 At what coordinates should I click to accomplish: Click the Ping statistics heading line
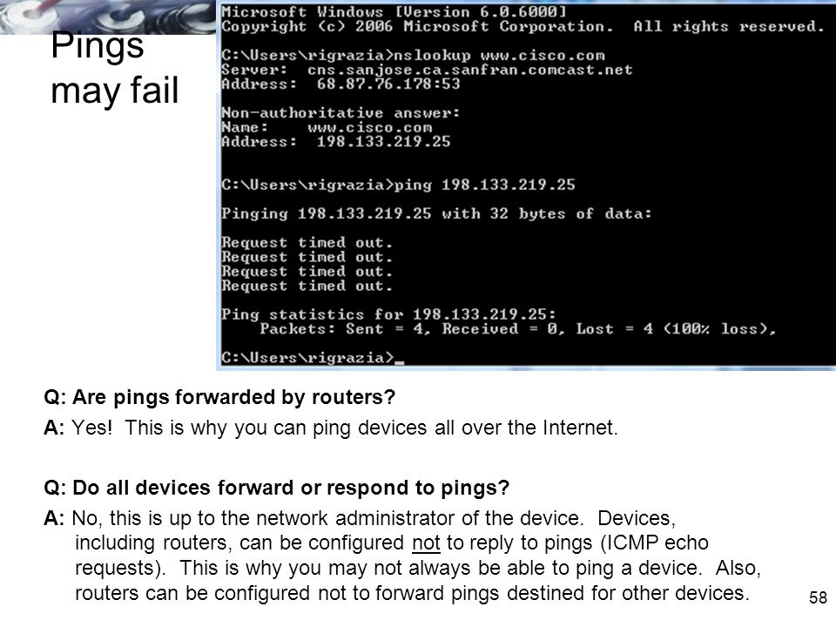point(388,314)
